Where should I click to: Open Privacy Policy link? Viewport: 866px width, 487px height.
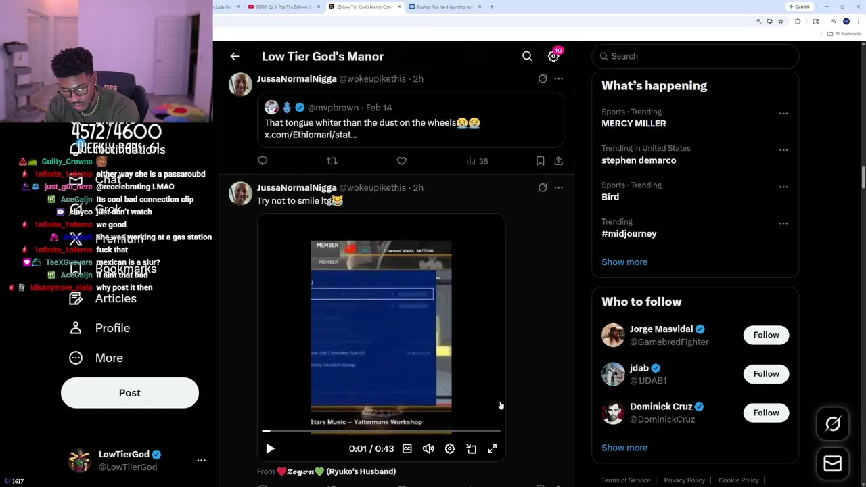[x=685, y=480]
